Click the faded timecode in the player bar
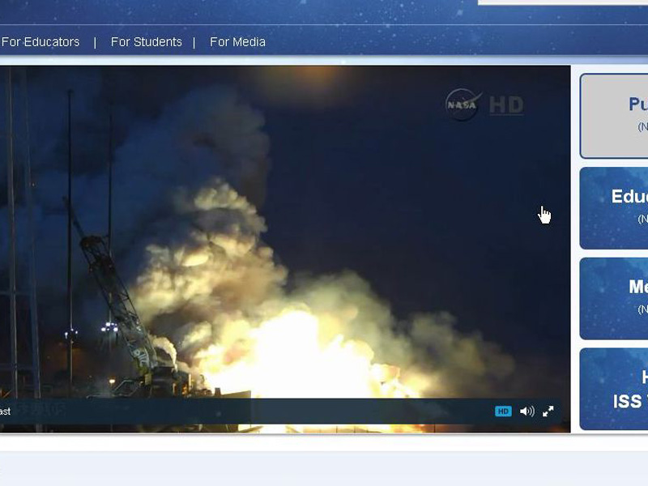Image resolution: width=648 pixels, height=486 pixels. [39, 411]
